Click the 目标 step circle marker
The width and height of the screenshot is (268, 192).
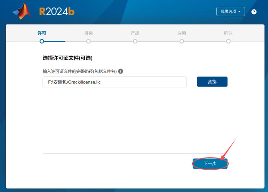pos(88,41)
